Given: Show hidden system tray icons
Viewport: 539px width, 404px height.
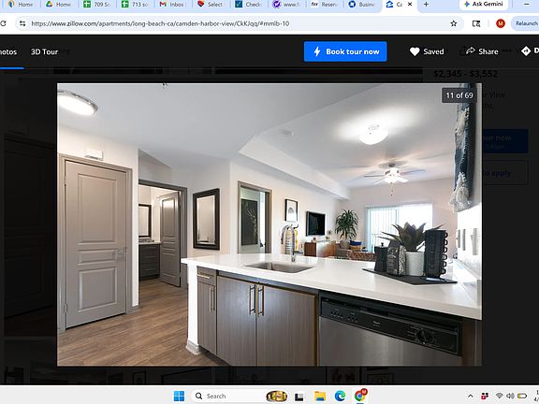Looking at the screenshot, I should pyautogui.click(x=471, y=397).
